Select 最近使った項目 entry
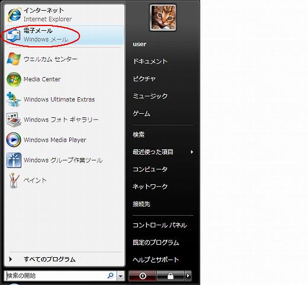Viewport: 308px width, 285px height. point(153,152)
